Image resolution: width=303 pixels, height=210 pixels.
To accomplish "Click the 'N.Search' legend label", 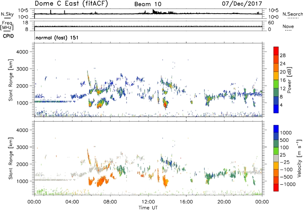I will pyautogui.click(x=292, y=14).
